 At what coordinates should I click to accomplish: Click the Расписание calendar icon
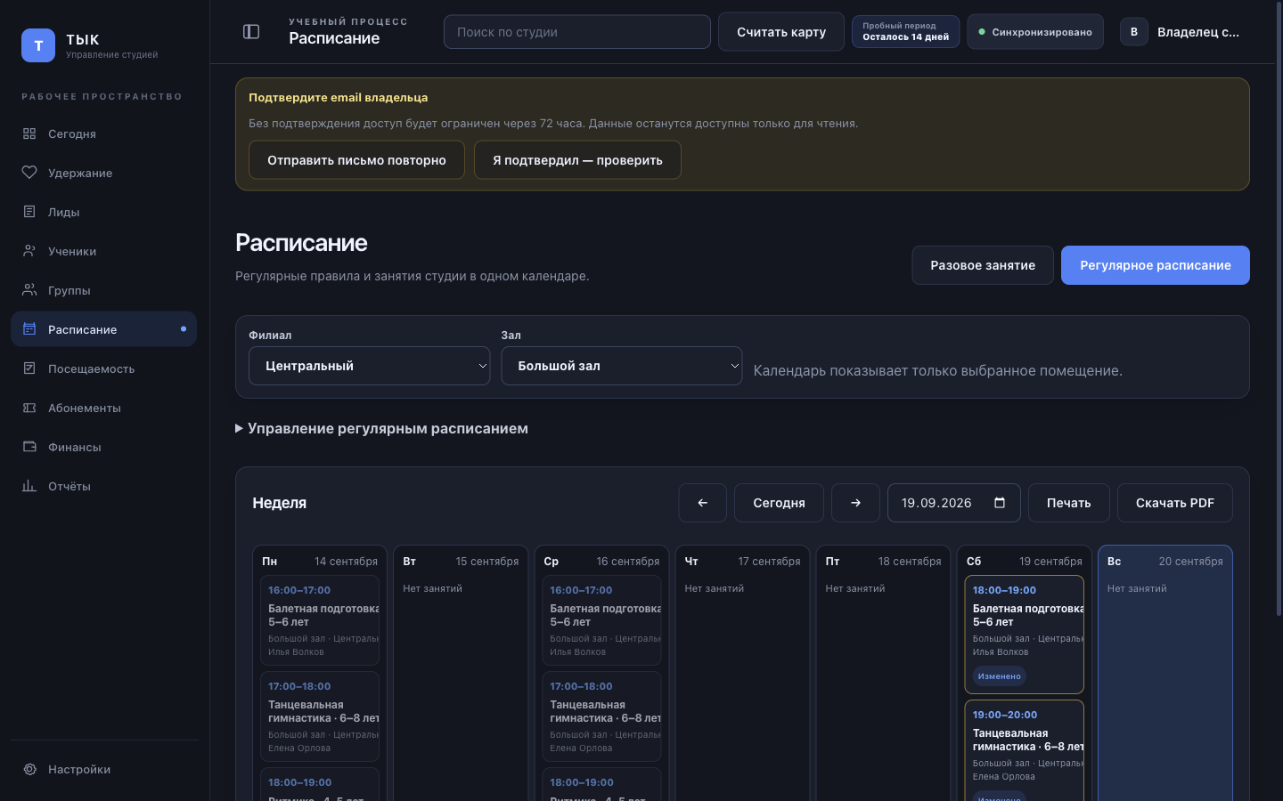coord(29,329)
